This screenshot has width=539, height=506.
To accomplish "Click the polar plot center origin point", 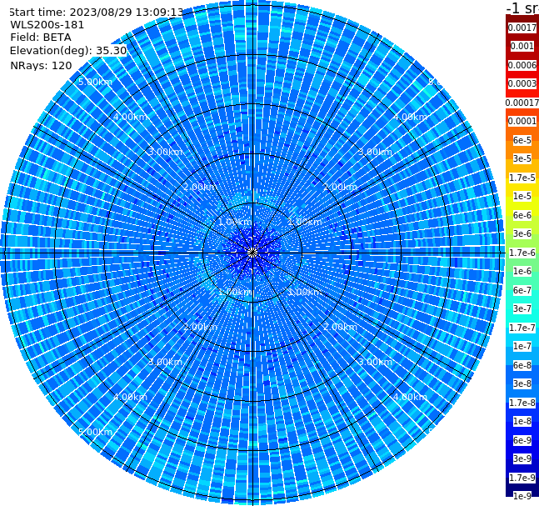I will point(252,253).
